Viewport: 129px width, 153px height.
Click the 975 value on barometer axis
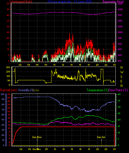coord(120,61)
